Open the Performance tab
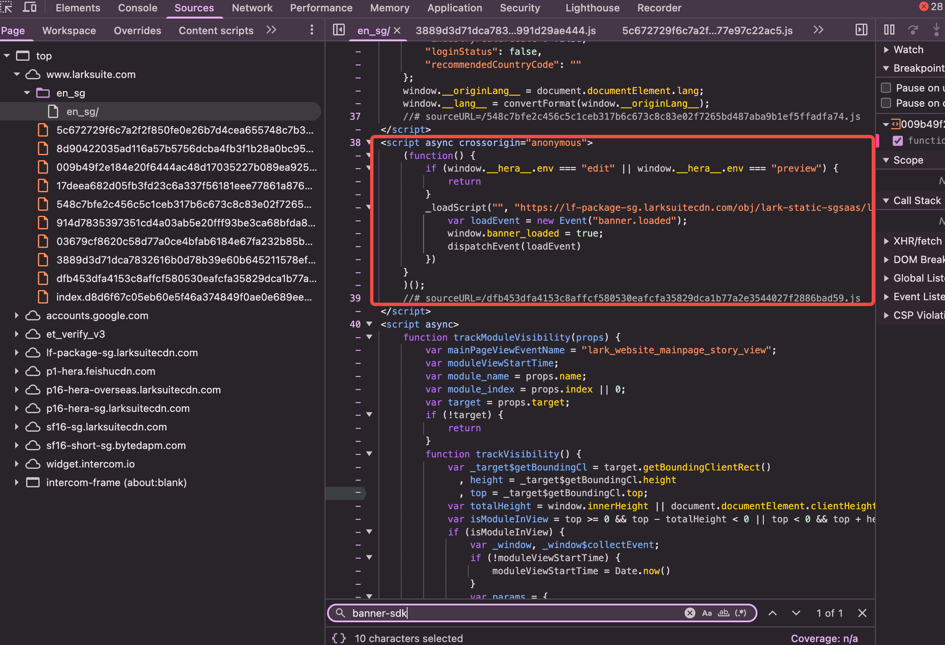The width and height of the screenshot is (945, 645). pyautogui.click(x=321, y=8)
